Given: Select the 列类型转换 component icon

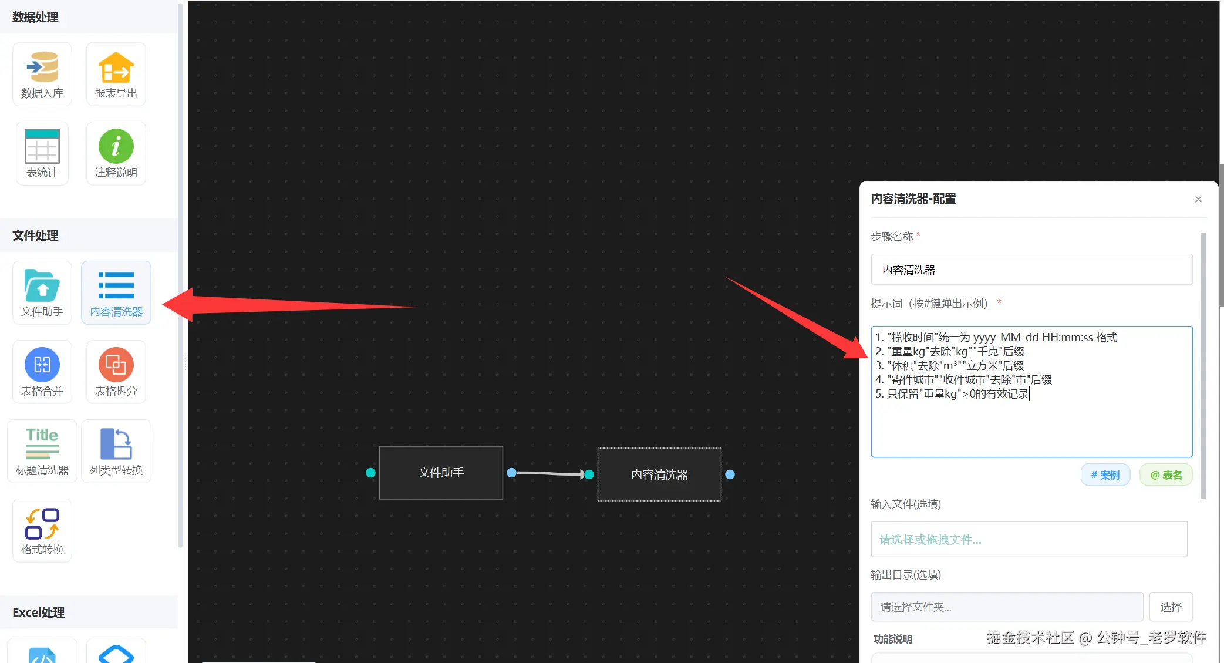Looking at the screenshot, I should pyautogui.click(x=116, y=451).
